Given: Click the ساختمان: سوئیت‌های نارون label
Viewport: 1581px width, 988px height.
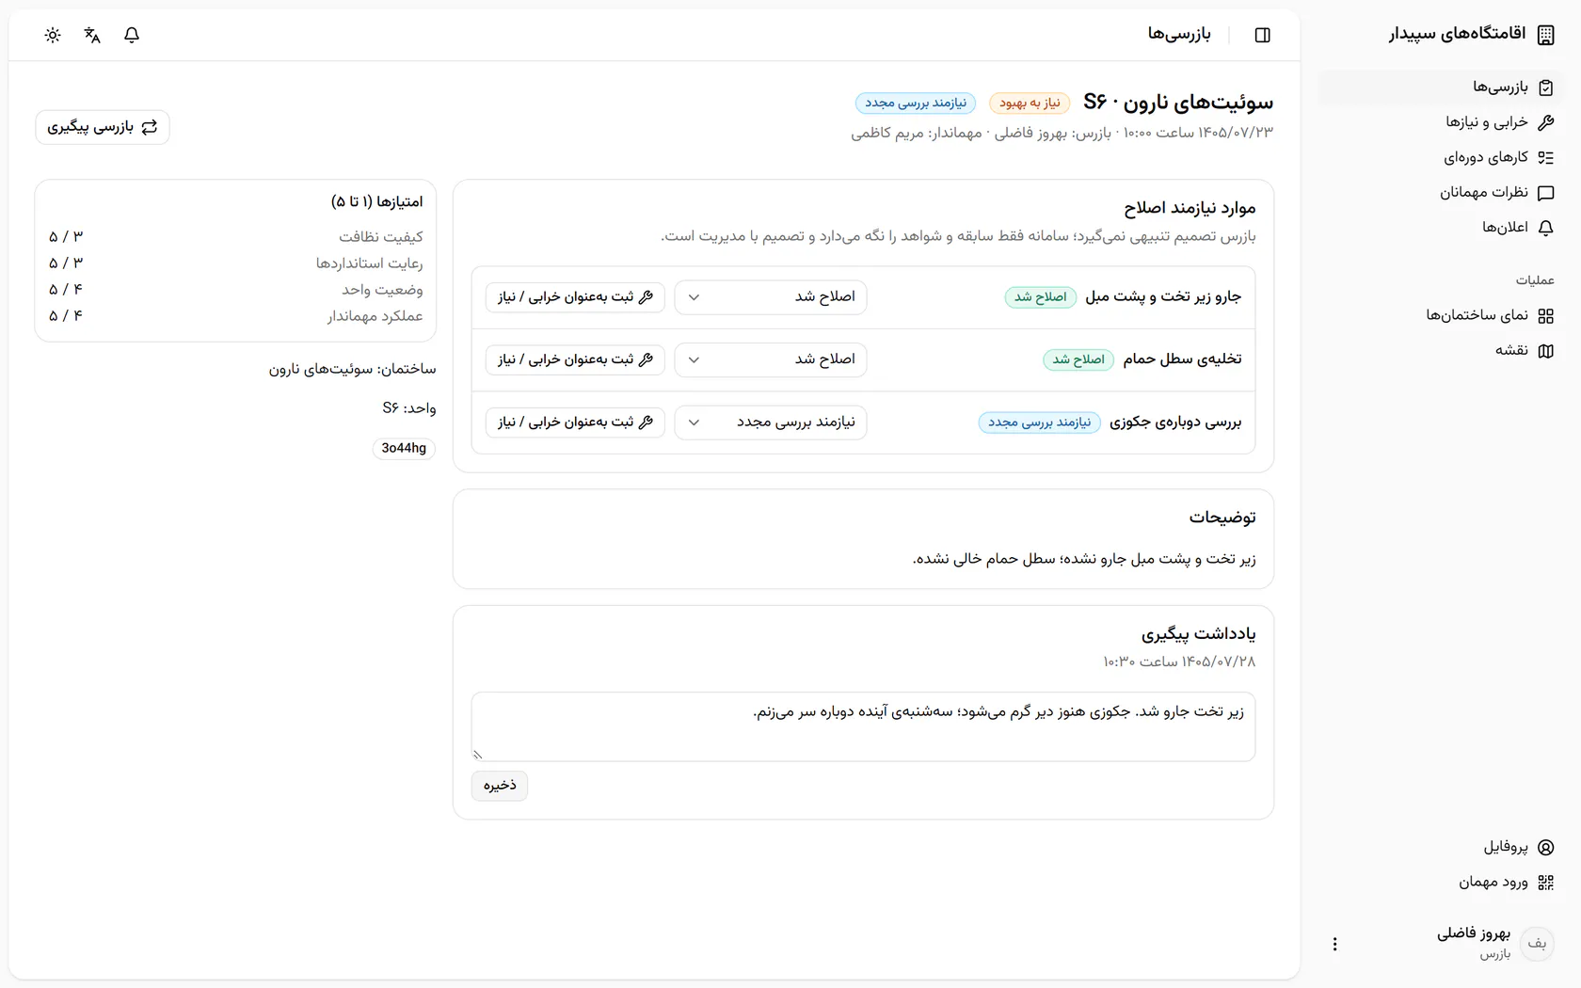Looking at the screenshot, I should point(353,369).
